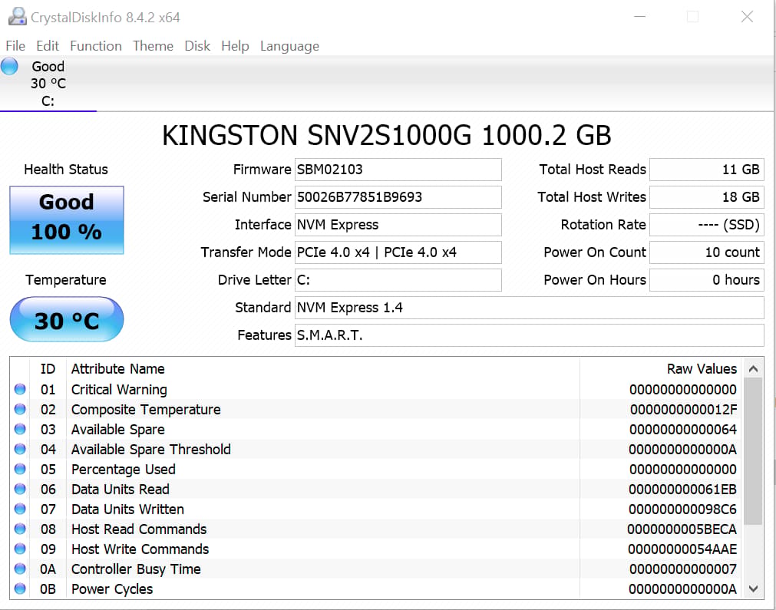The width and height of the screenshot is (776, 610).
Task: Click the Drive Letter field
Action: [398, 280]
